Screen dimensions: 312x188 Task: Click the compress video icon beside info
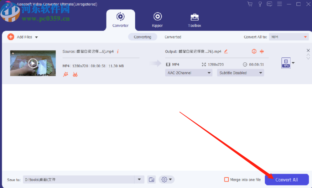[262, 51]
